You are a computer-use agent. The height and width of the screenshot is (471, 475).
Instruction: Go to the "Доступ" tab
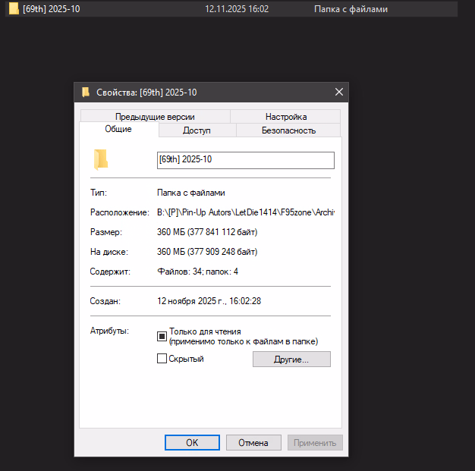(x=197, y=130)
